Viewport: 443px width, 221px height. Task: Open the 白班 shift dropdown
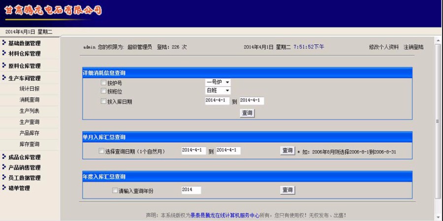tap(218, 91)
